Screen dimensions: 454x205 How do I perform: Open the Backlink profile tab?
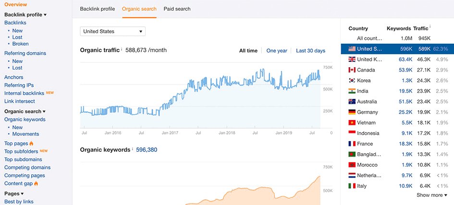pyautogui.click(x=98, y=9)
